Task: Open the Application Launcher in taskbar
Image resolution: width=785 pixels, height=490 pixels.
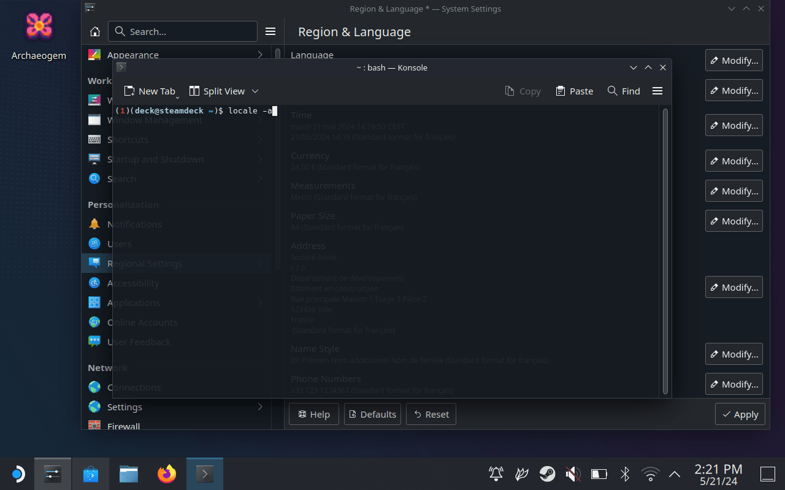Action: pos(17,473)
